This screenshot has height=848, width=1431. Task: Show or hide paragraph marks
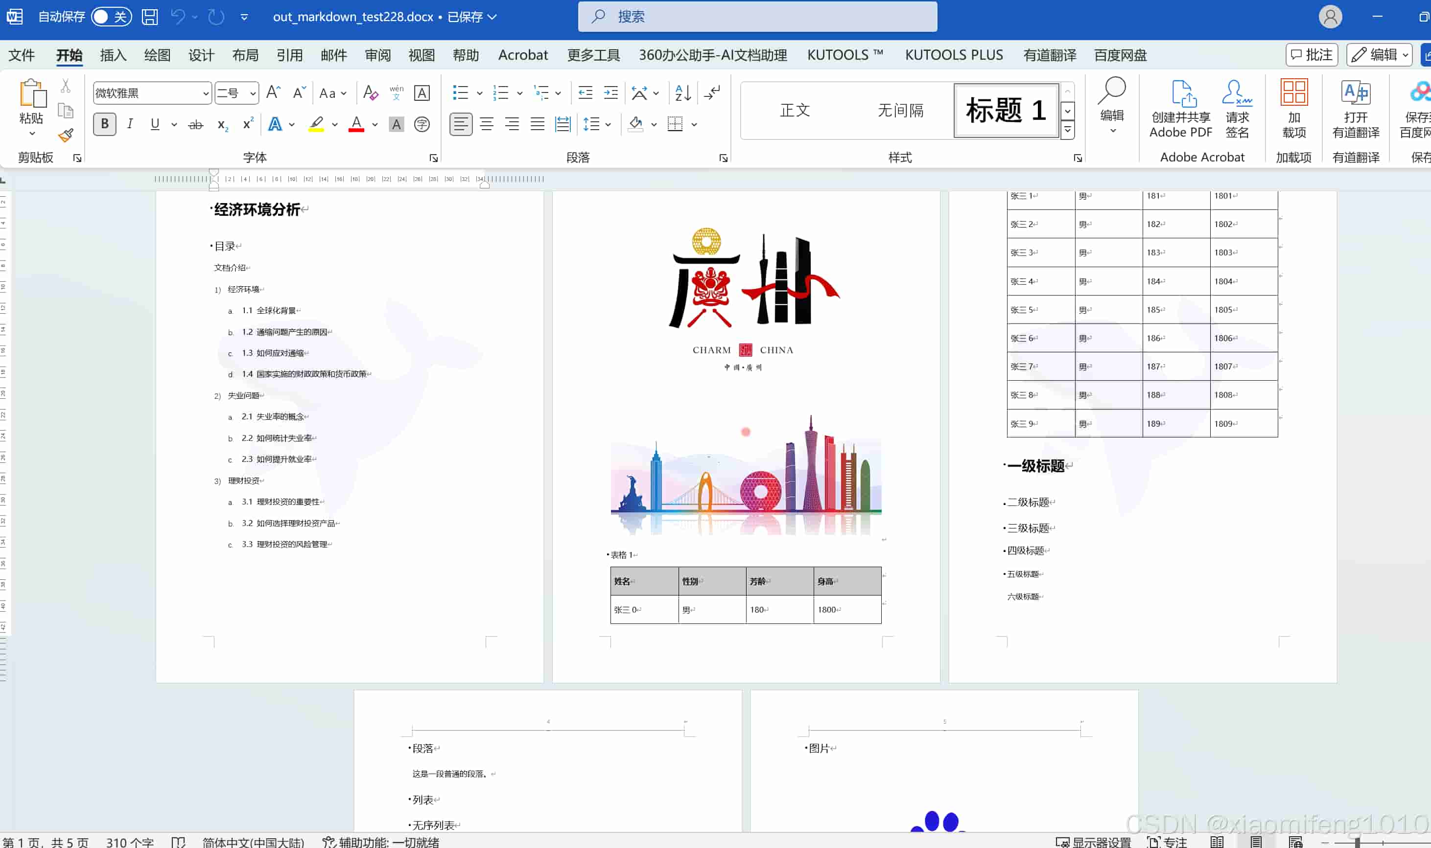pyautogui.click(x=712, y=92)
